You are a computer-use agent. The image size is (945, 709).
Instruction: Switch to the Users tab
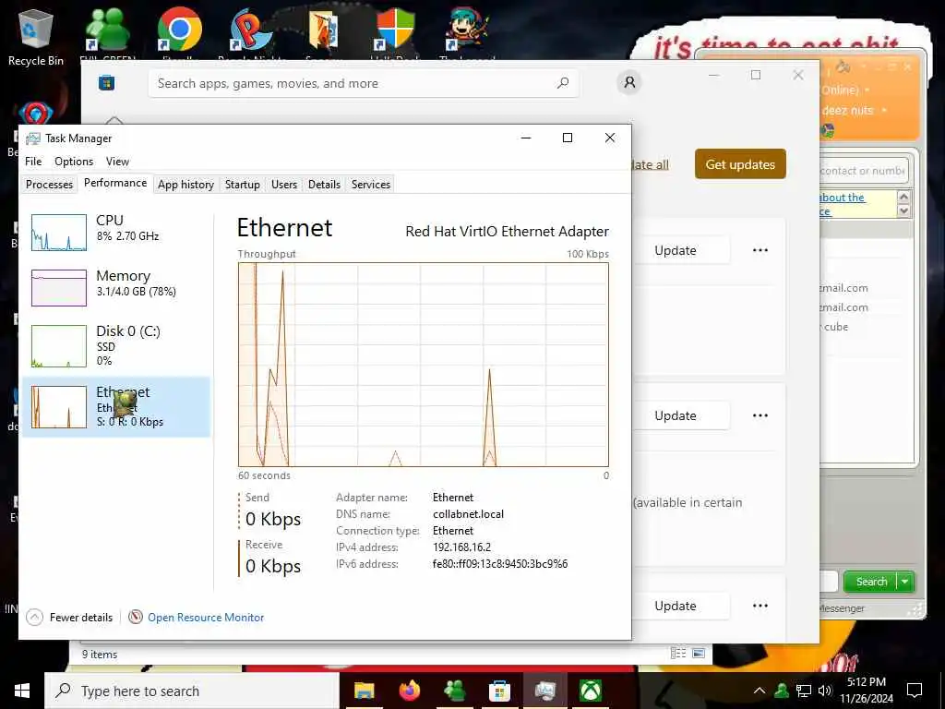coord(284,185)
